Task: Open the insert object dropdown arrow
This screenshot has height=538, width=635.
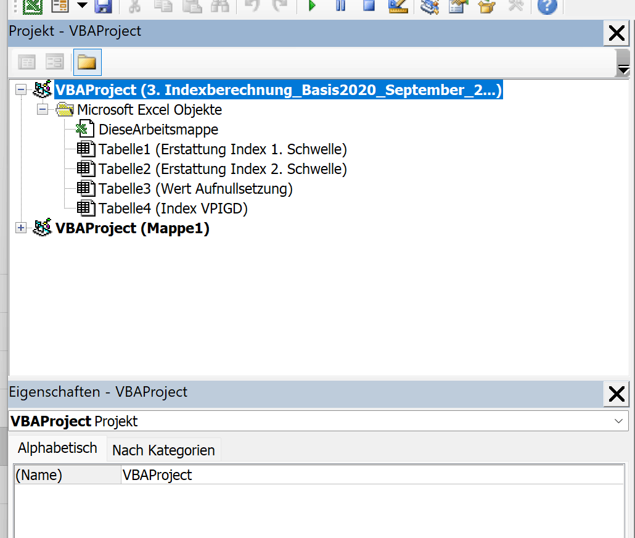Action: pyautogui.click(x=82, y=6)
